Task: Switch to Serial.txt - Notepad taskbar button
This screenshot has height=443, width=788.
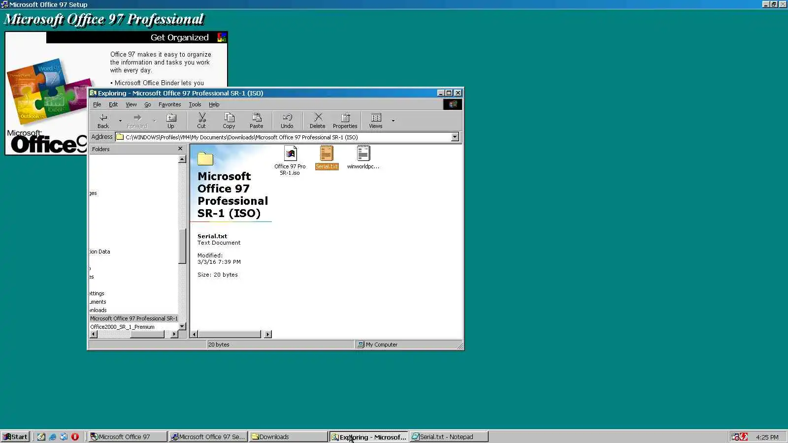Action: click(x=449, y=437)
